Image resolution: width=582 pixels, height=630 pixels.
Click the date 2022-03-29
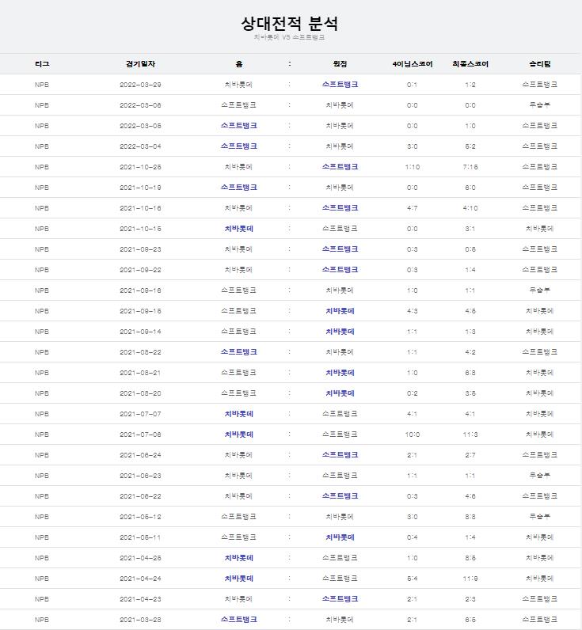140,85
